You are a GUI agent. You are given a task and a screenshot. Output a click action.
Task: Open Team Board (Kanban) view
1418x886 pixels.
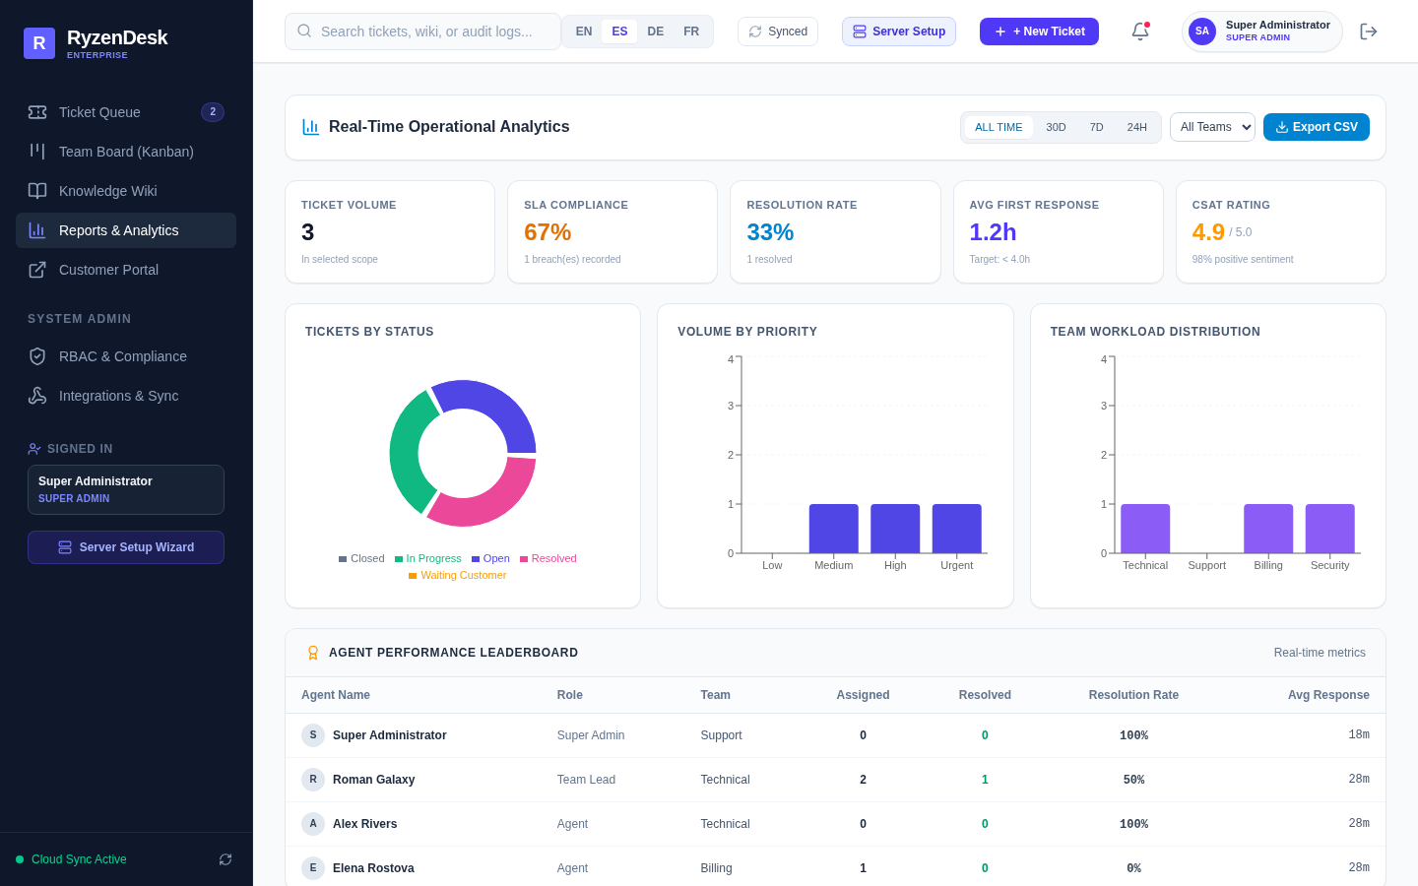[x=126, y=152]
